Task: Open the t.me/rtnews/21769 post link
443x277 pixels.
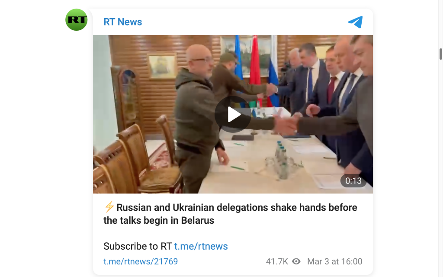Action: coord(141,261)
